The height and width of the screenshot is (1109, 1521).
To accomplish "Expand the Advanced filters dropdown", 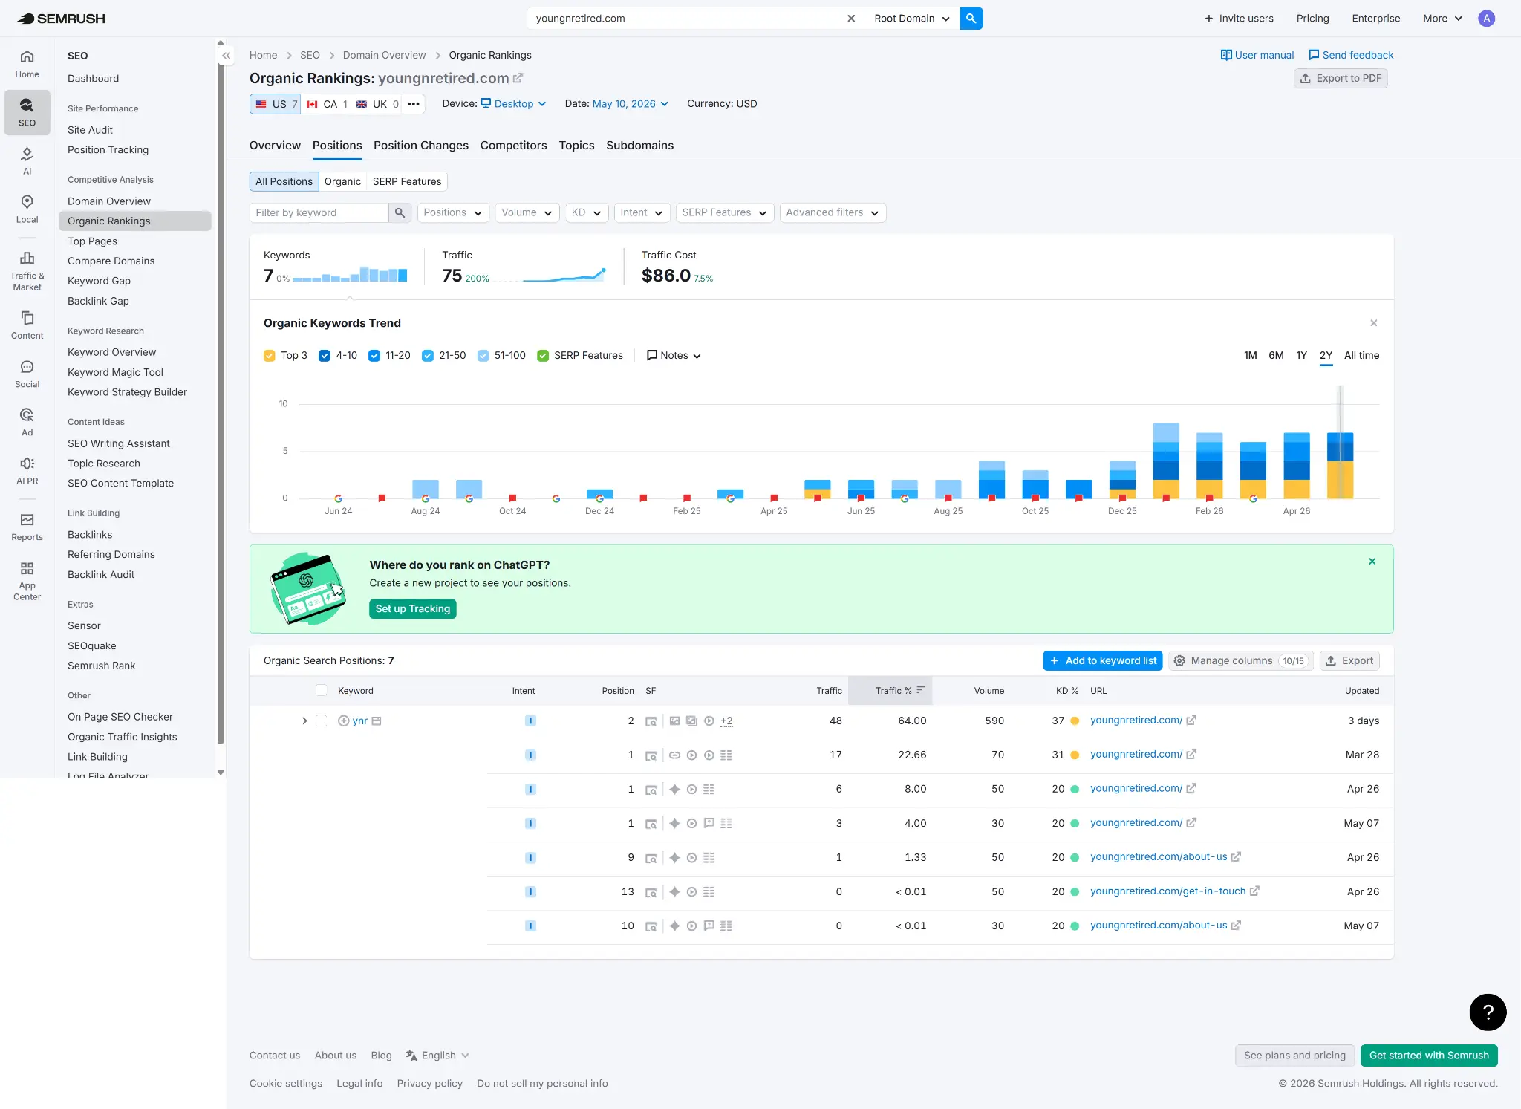I will [x=833, y=212].
